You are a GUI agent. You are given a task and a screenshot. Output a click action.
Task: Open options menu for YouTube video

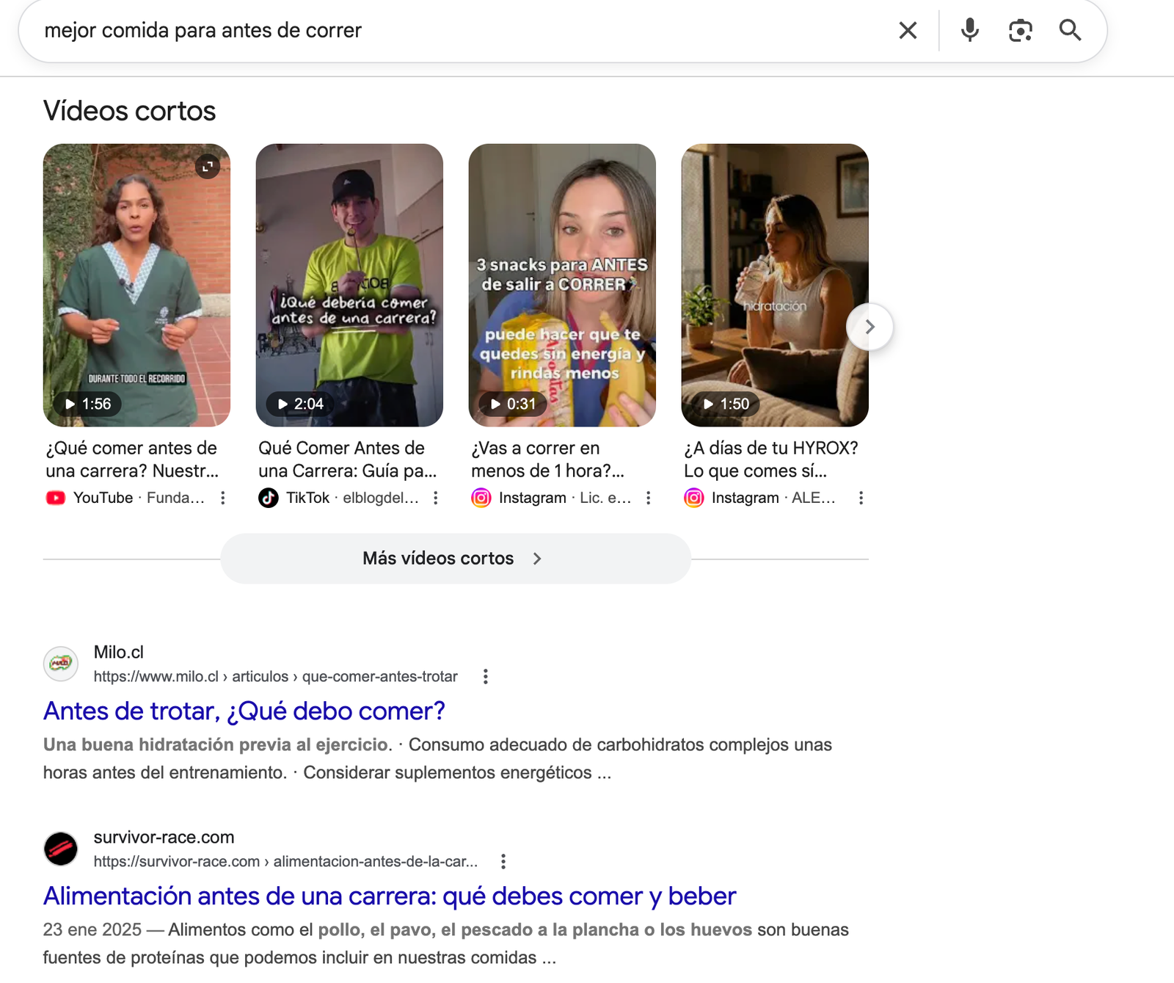pos(223,498)
